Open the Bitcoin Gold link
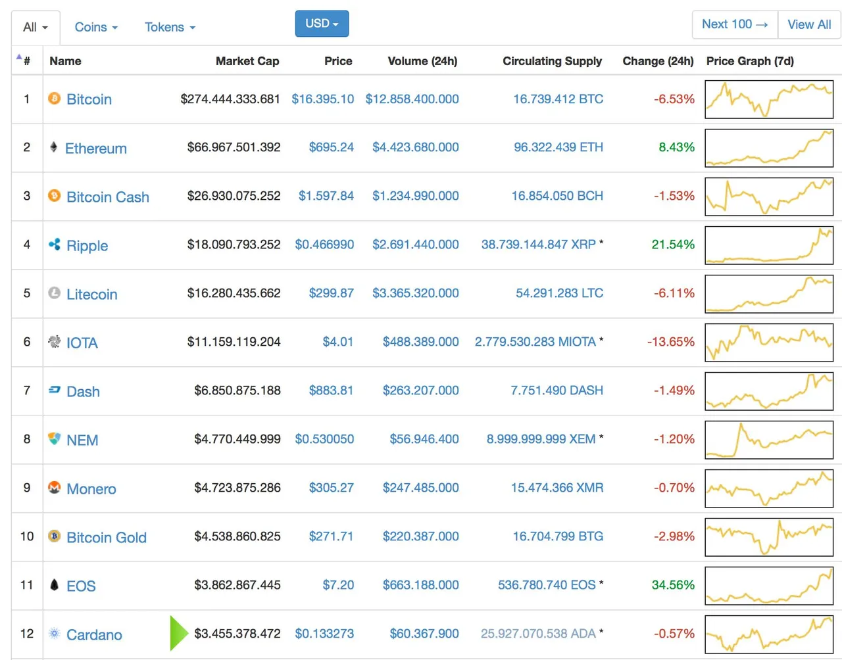The height and width of the screenshot is (660, 842). (x=107, y=538)
